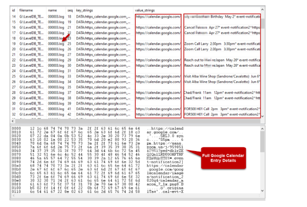Click the seq column header
This screenshot has width=307, height=207.
click(x=70, y=10)
